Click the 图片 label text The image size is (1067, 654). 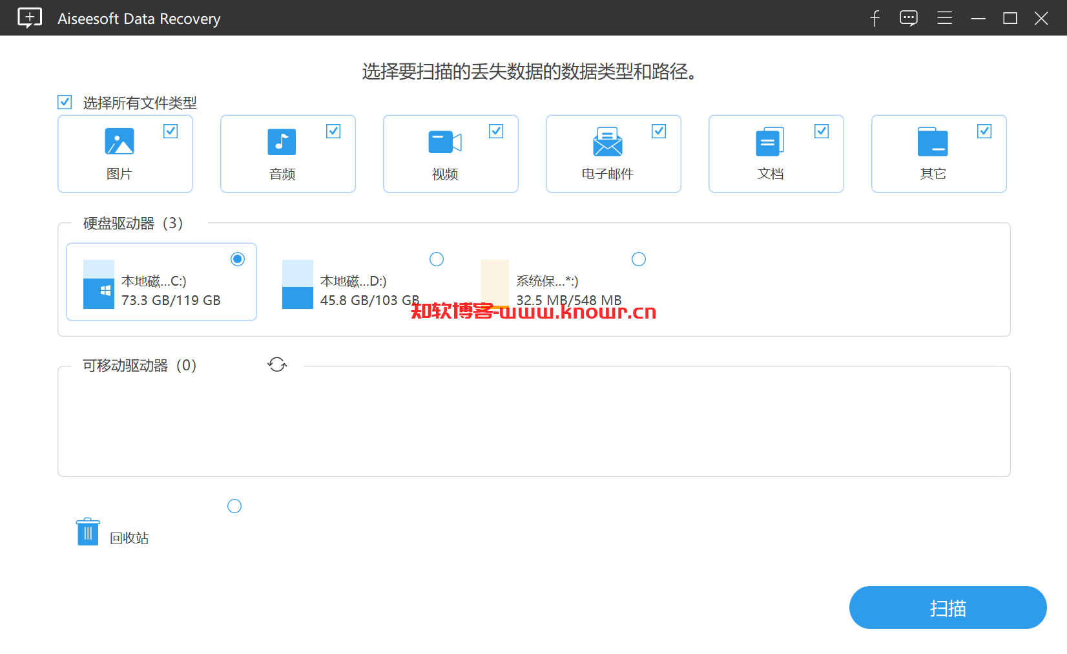click(119, 174)
